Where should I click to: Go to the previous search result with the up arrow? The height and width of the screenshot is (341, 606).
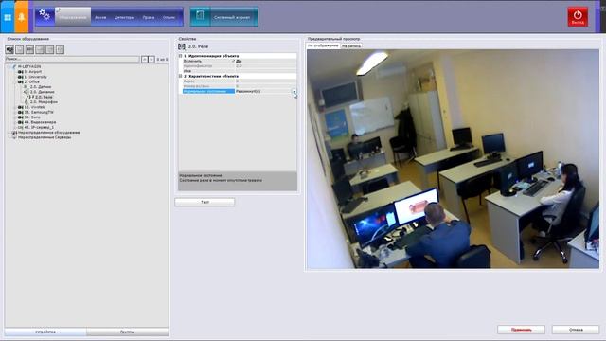[145, 59]
